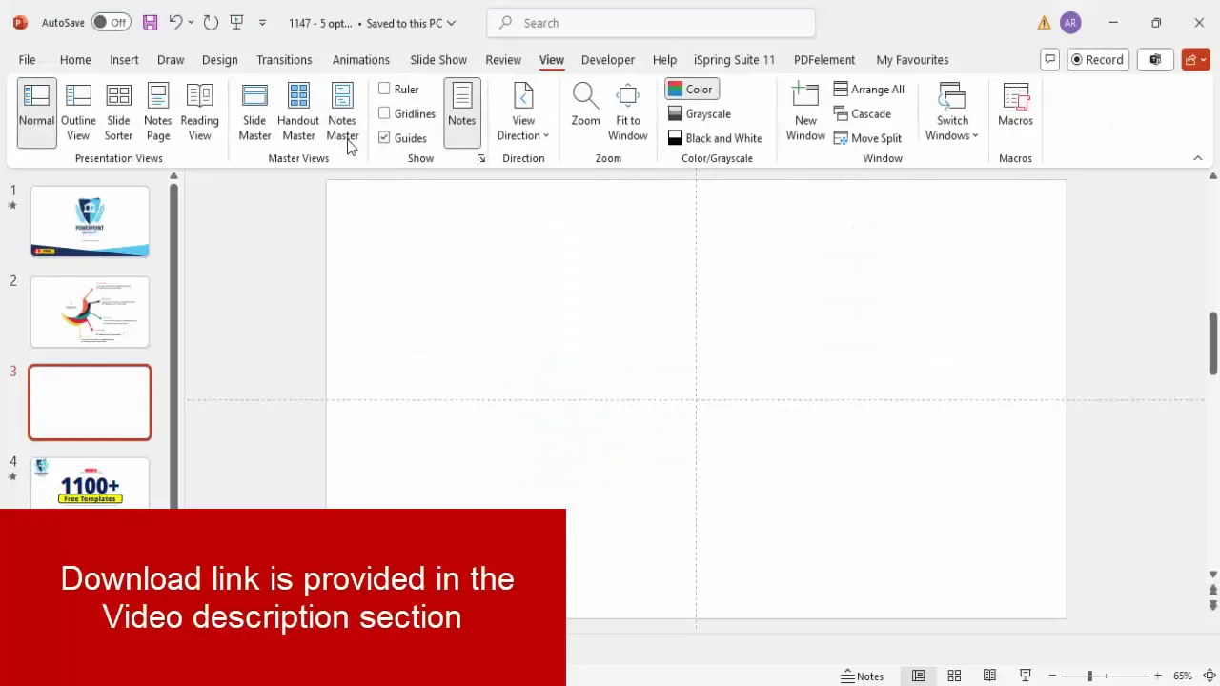Expand View Direction dropdown
The height and width of the screenshot is (686, 1220).
(523, 112)
